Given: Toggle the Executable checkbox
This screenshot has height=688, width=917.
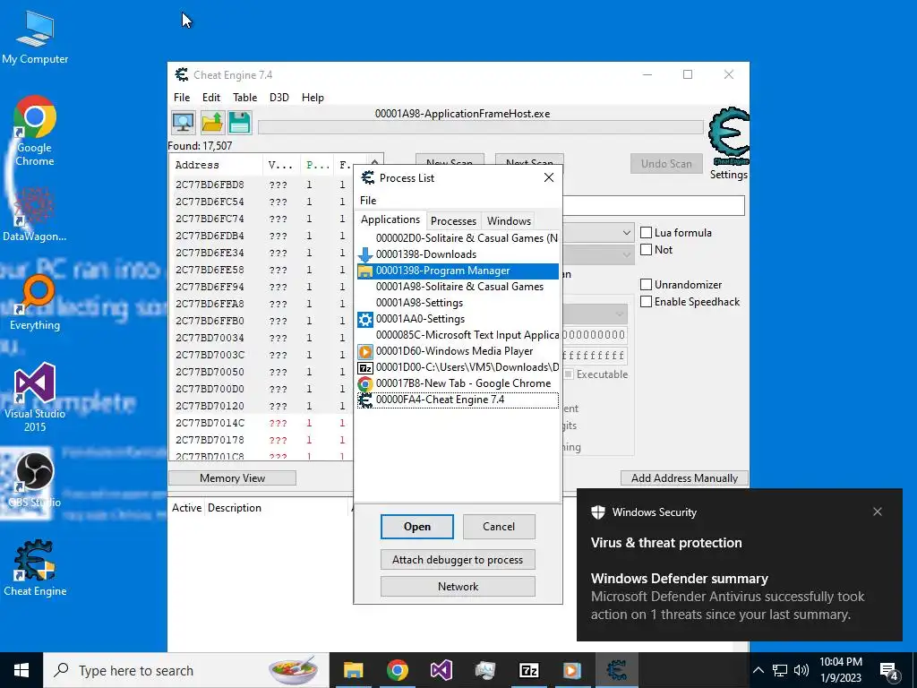Looking at the screenshot, I should 569,374.
